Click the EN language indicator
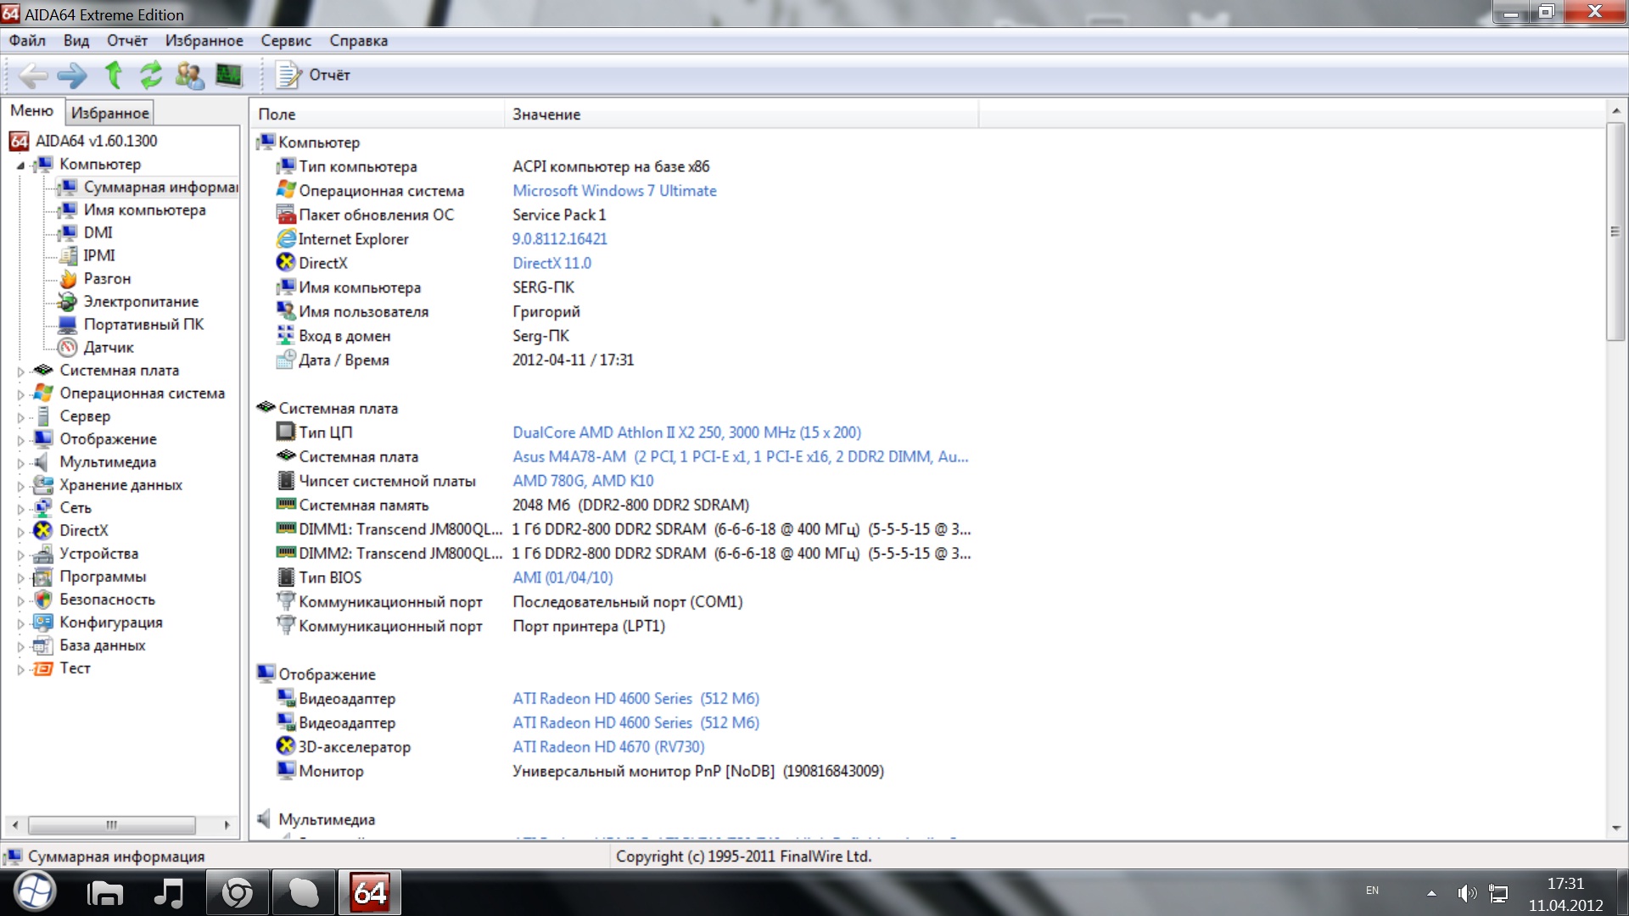Screen dimensions: 1629x916 (x=1372, y=891)
